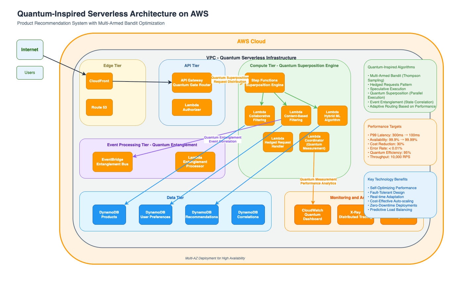Viewport: 463px width, 297px height.
Task: Click Quantum Superposition Request Distribution edge label
Action: pyautogui.click(x=230, y=80)
